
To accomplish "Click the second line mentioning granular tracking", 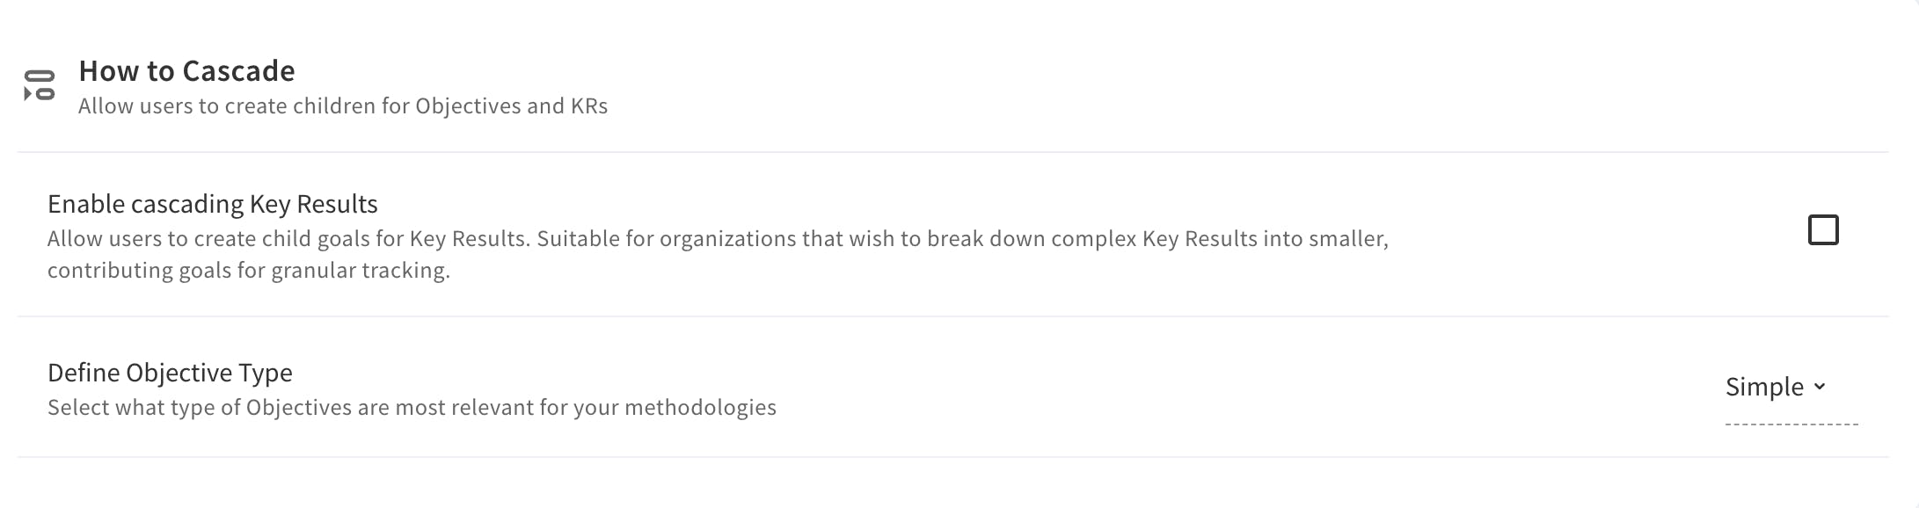I will (248, 271).
